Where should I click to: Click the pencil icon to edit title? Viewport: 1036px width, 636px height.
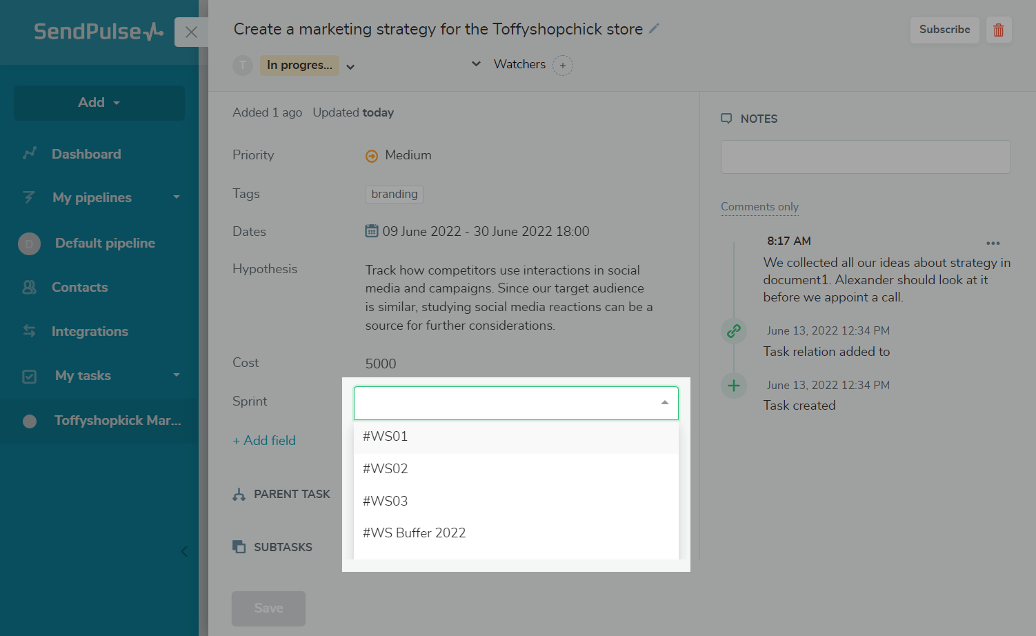coord(654,28)
